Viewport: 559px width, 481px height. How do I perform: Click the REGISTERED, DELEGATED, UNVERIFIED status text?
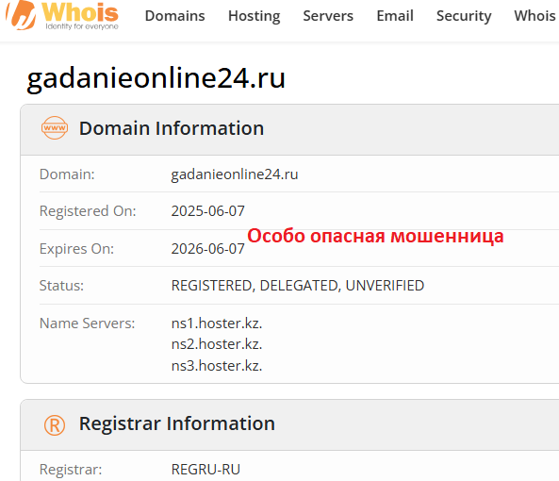(298, 286)
